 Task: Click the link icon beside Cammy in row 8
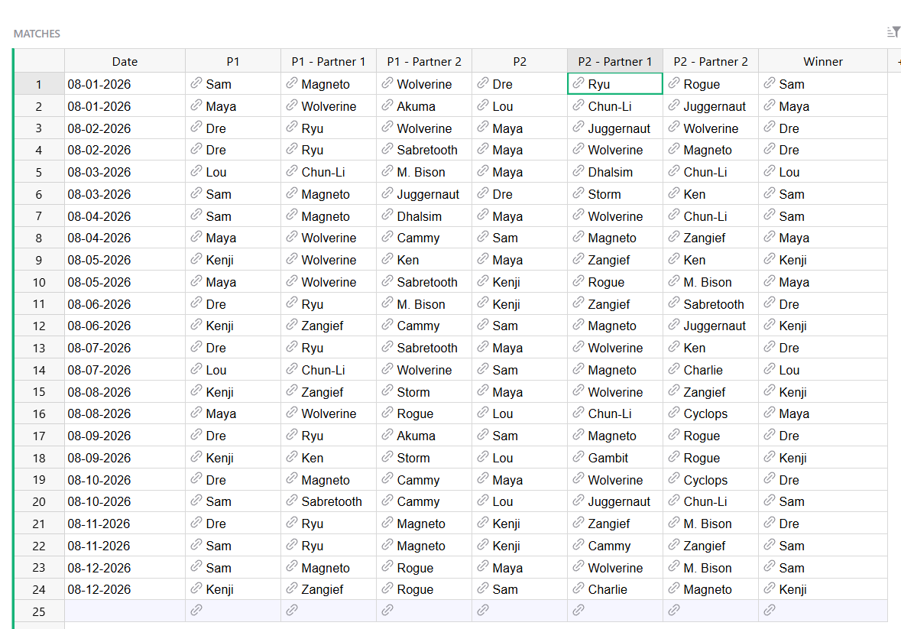pos(387,237)
